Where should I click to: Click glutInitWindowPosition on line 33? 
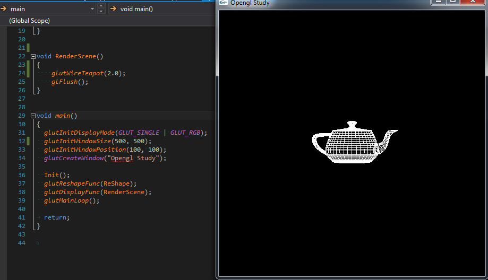click(x=85, y=150)
